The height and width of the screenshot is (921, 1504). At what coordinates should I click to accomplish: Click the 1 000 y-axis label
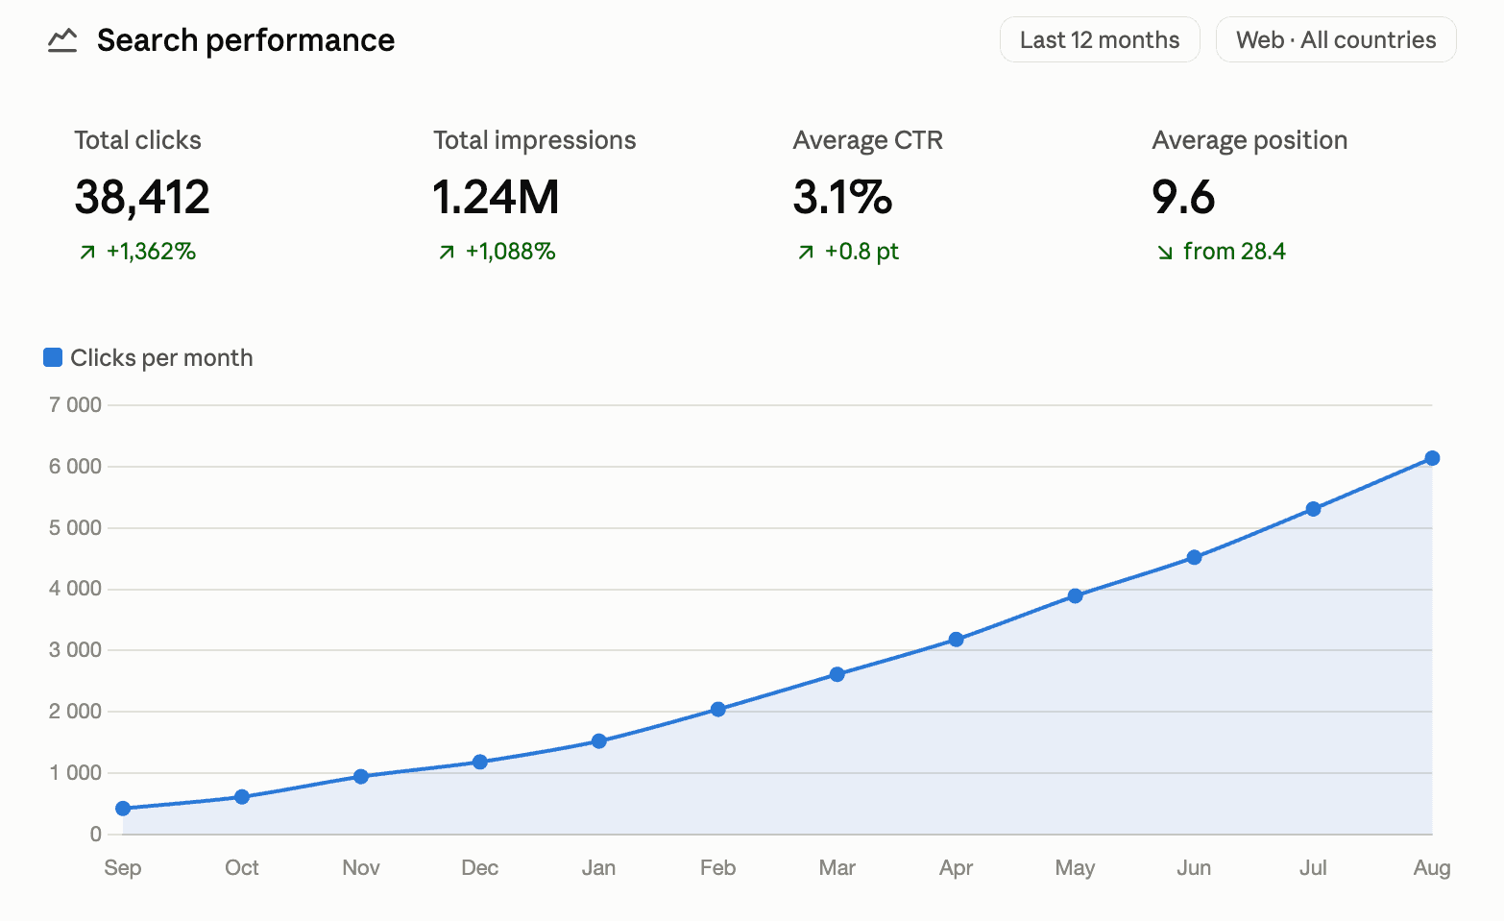(x=75, y=773)
